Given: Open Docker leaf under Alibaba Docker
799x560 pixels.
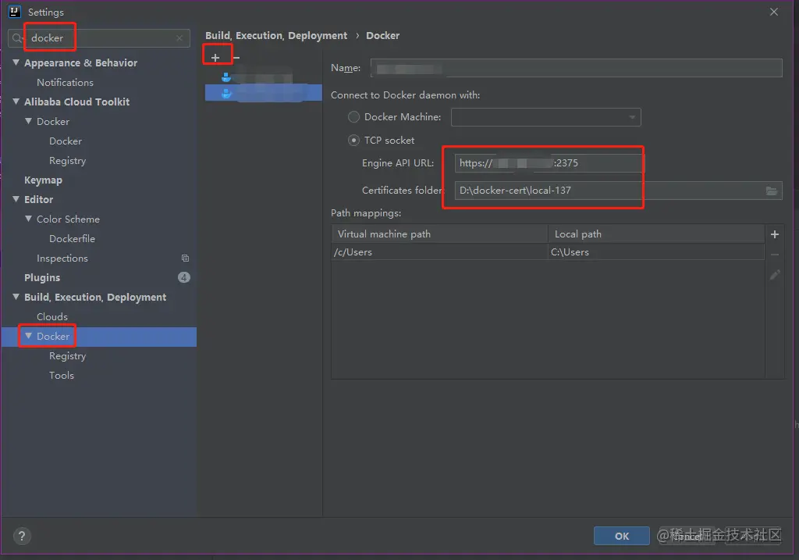Looking at the screenshot, I should coord(66,141).
